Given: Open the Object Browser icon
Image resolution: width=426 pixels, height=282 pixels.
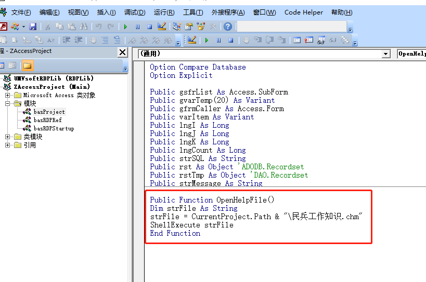Looking at the screenshot, I should coord(201,26).
